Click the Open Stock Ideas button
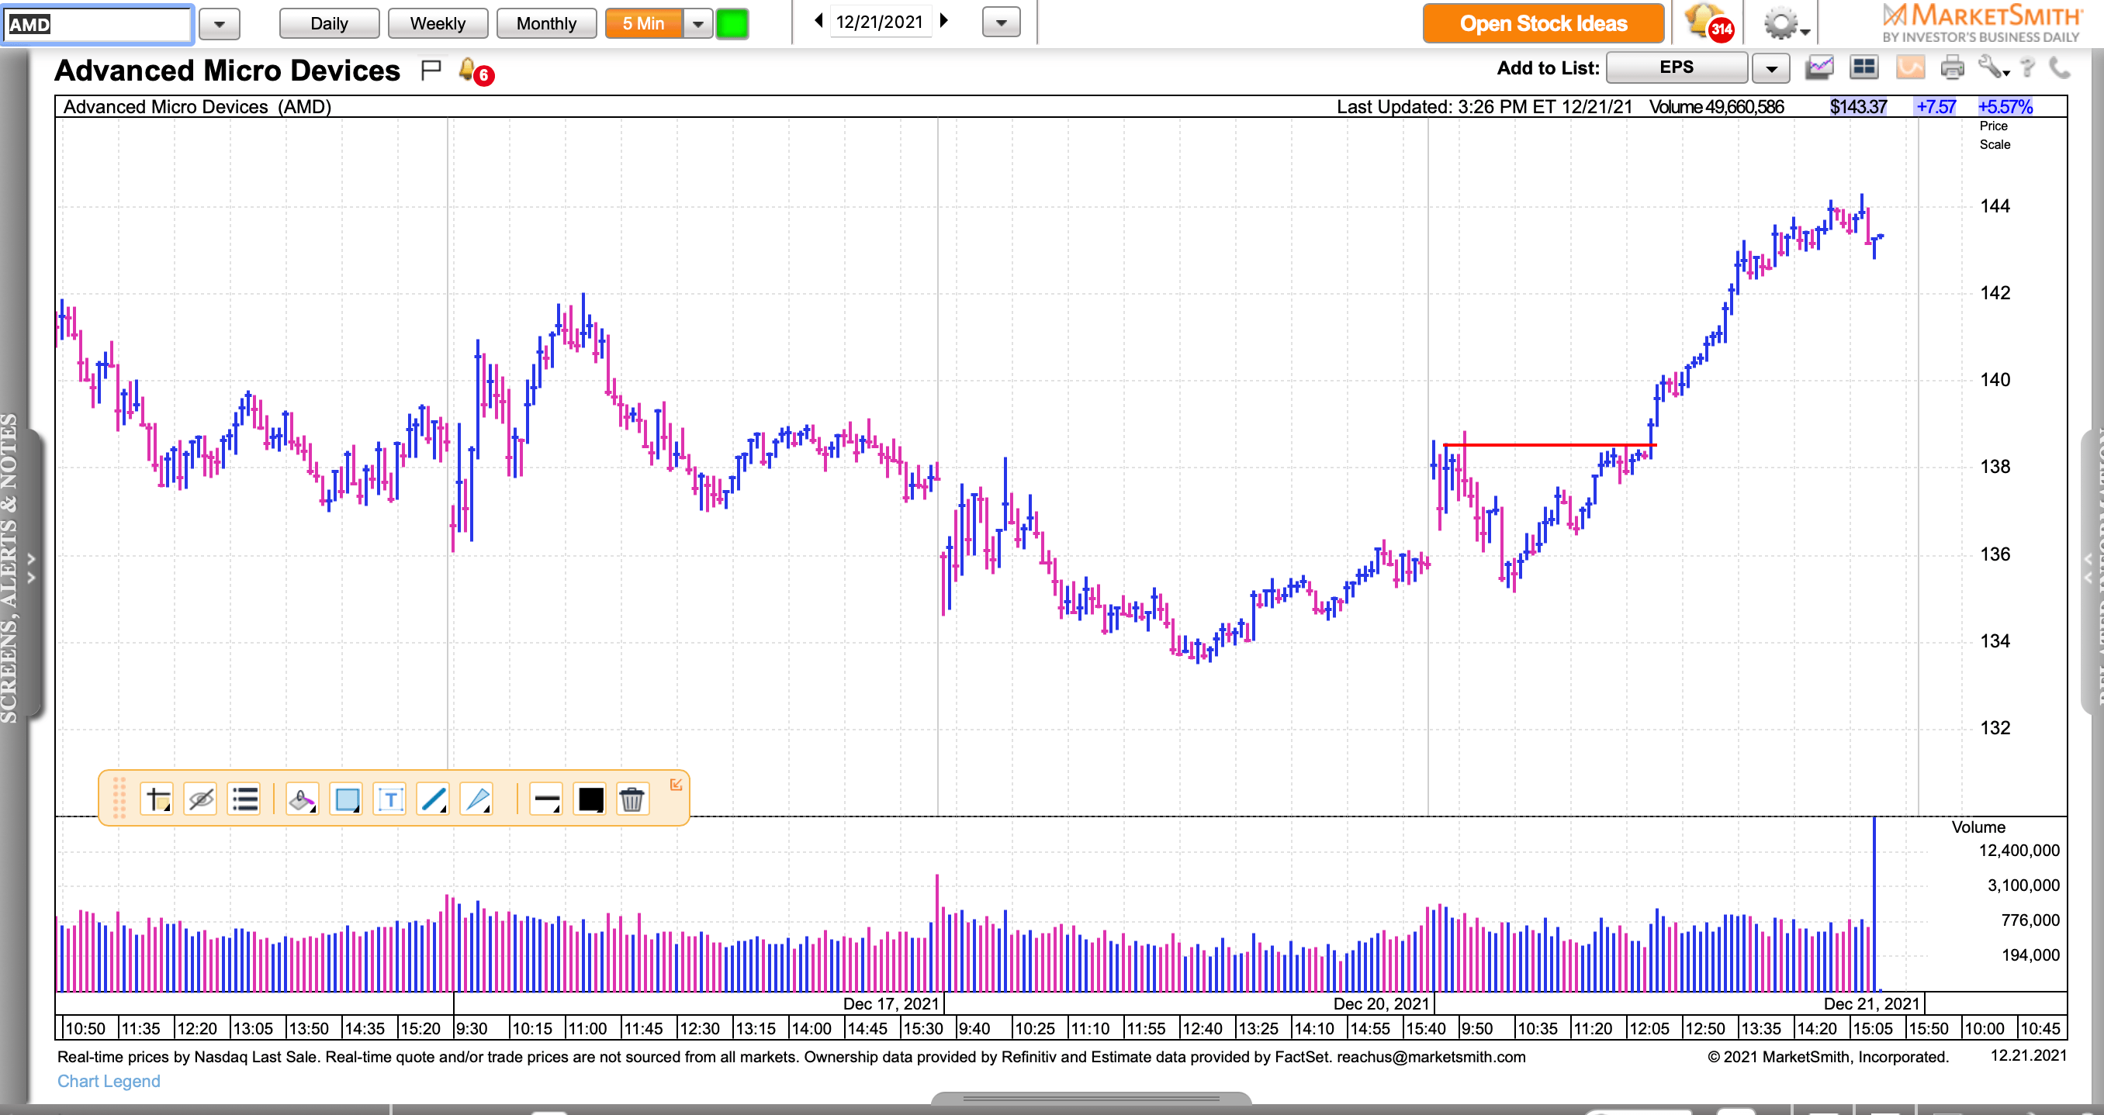 (x=1543, y=24)
